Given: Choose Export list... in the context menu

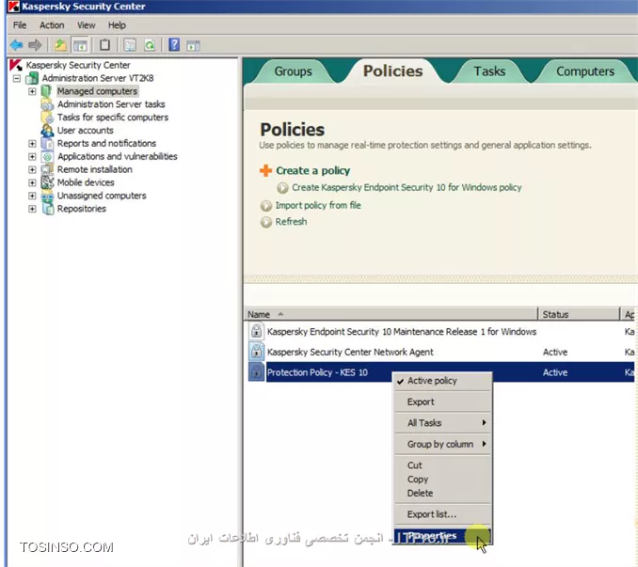Looking at the screenshot, I should (x=442, y=514).
